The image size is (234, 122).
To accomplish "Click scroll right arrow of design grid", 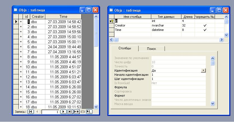I will coord(222,40).
